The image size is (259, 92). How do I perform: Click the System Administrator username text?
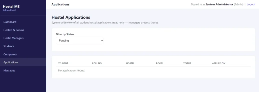[x=219, y=5]
